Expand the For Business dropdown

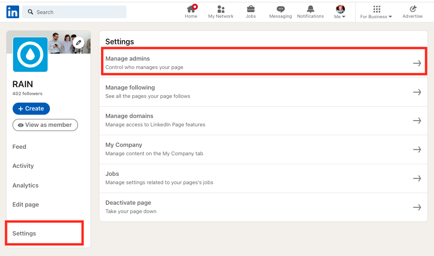376,12
